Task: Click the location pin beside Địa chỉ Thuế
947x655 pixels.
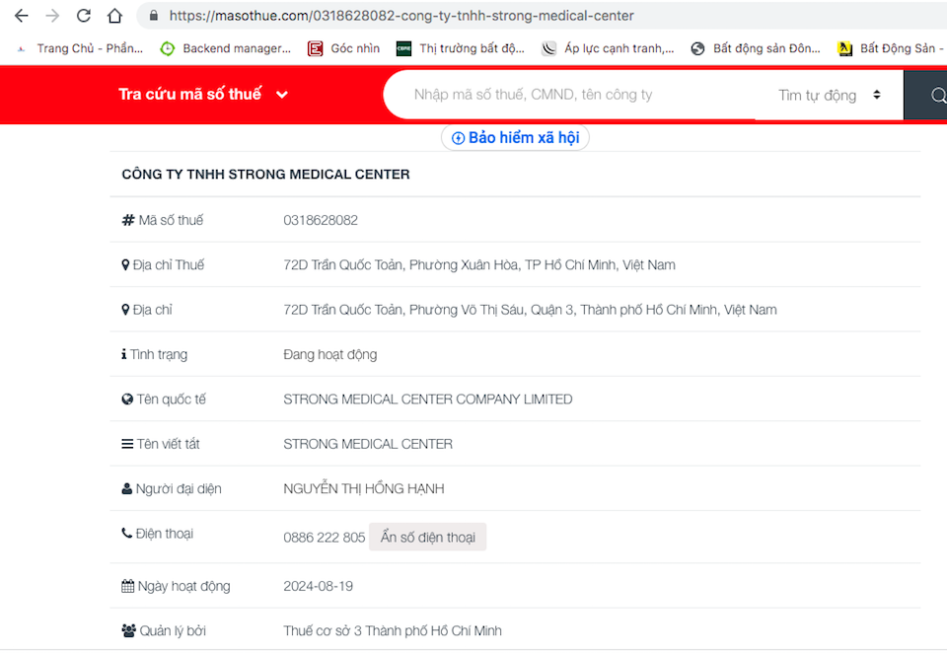Action: [124, 264]
